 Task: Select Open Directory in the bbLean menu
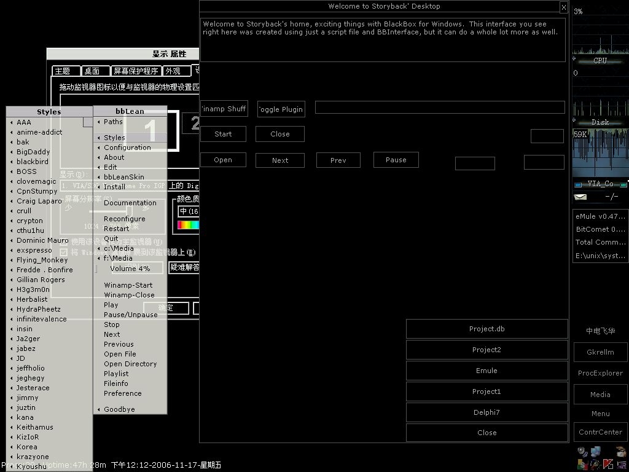[130, 364]
